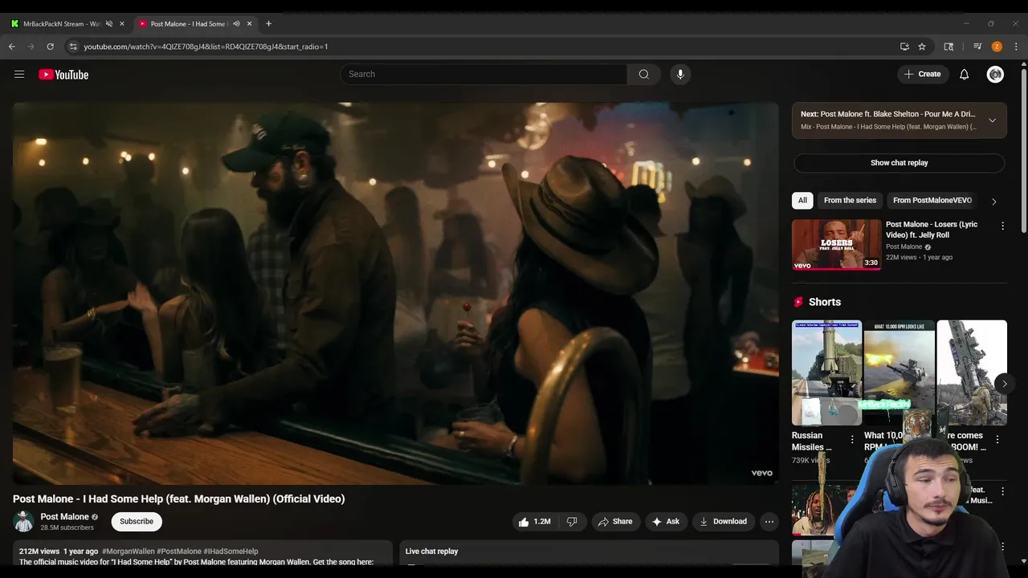Image resolution: width=1028 pixels, height=578 pixels.
Task: Click the main video player
Action: [395, 293]
